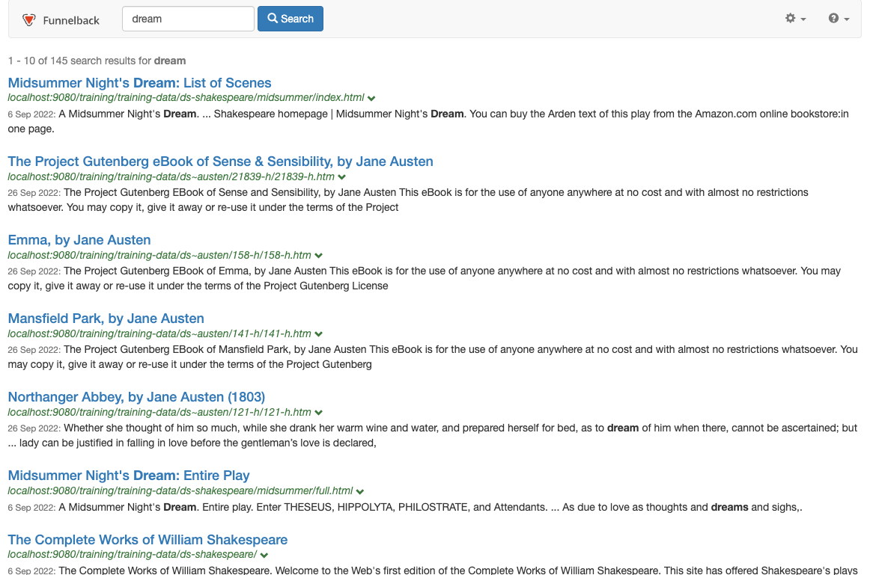Image resolution: width=870 pixels, height=575 pixels.
Task: Open "Mansfield Park, by Jane Austen"
Action: click(106, 318)
